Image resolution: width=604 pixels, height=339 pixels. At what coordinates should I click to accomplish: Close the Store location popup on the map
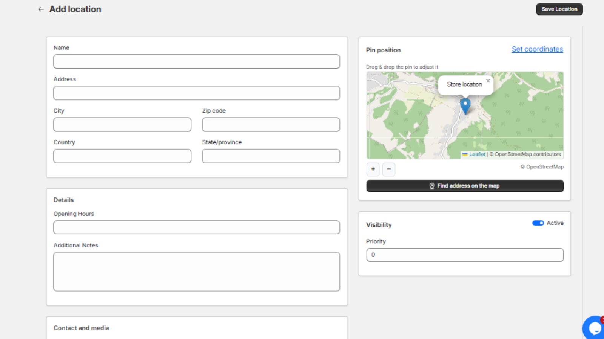[x=488, y=81]
